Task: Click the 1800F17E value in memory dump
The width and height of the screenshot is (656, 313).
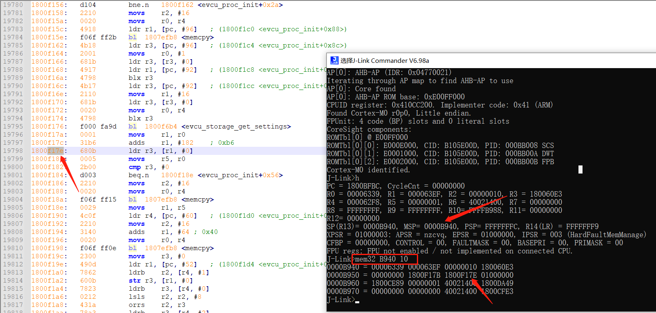Action: tap(461, 275)
